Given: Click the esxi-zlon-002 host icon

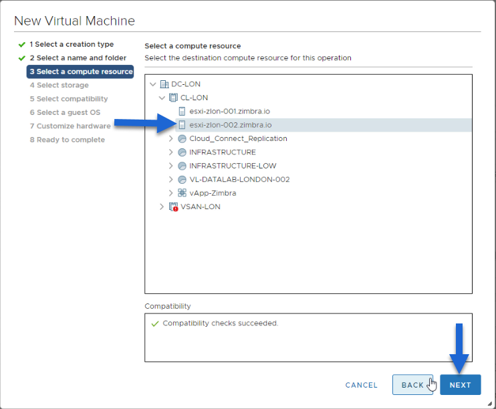Looking at the screenshot, I should [x=182, y=125].
